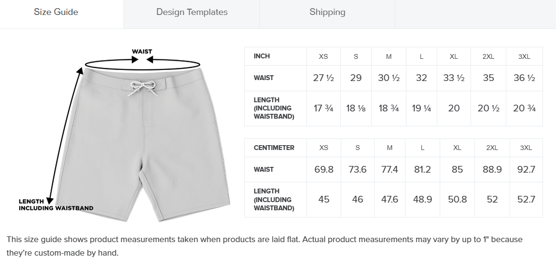Click the 3XL column in inch table
Screen dimensions: 556x259
[x=524, y=56]
